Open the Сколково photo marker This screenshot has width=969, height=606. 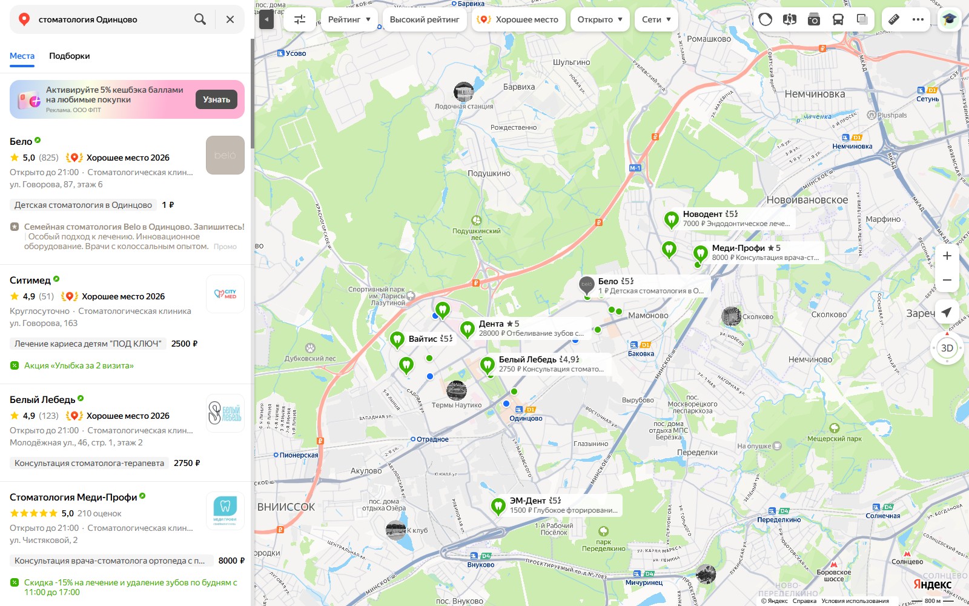[732, 316]
